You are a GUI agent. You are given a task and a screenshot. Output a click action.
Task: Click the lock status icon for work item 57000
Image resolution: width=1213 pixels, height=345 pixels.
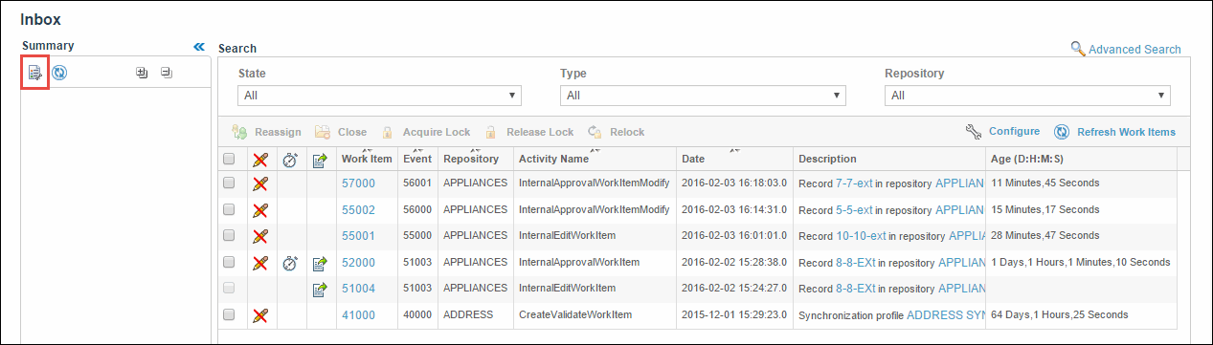pyautogui.click(x=259, y=183)
